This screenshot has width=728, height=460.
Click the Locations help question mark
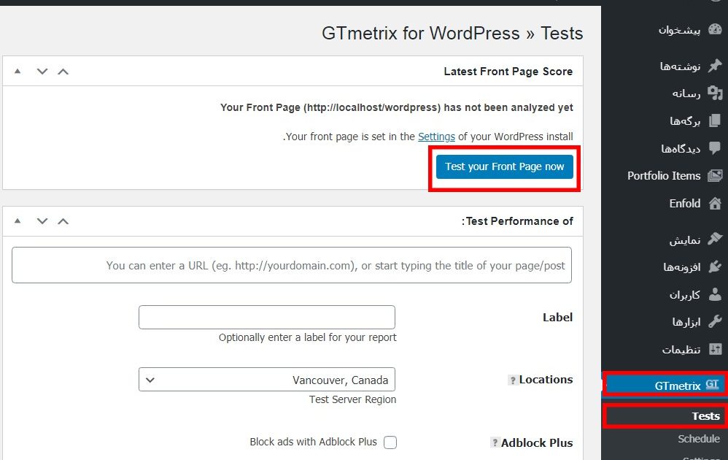[513, 380]
